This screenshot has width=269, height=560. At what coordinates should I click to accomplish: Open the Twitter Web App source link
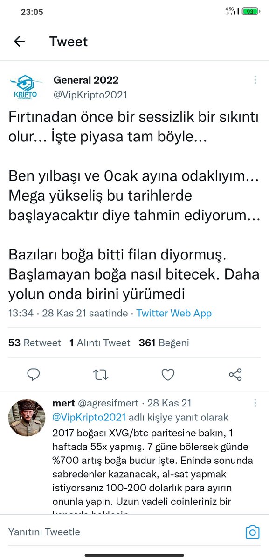pos(174,313)
